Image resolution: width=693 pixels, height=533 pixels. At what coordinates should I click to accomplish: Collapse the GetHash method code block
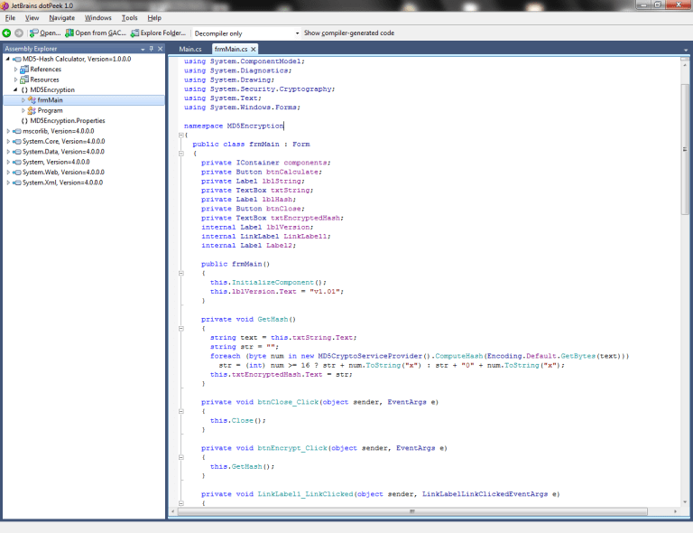tap(180, 328)
